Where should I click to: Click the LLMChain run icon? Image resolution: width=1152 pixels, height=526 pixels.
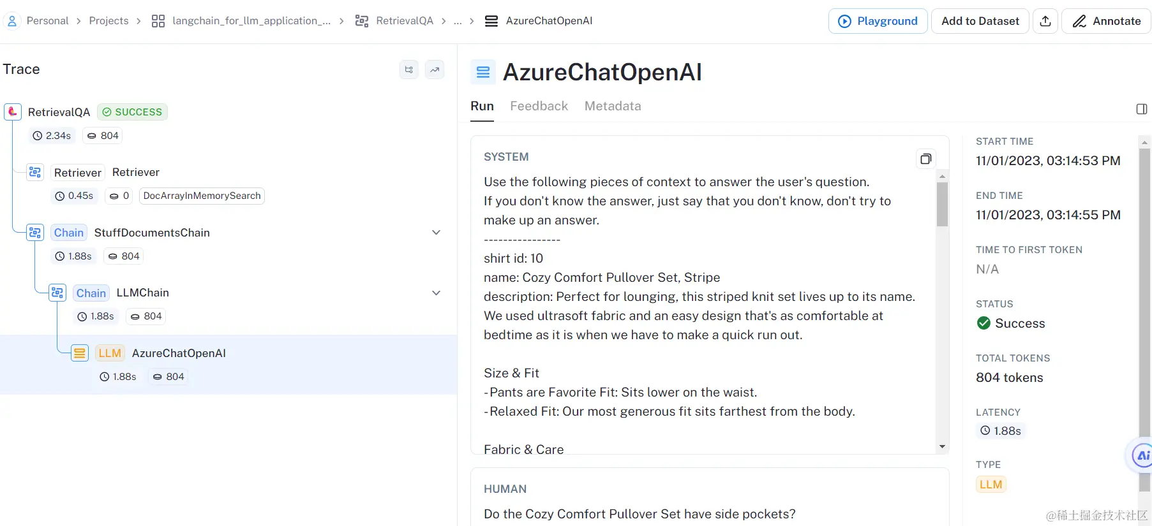click(x=57, y=293)
